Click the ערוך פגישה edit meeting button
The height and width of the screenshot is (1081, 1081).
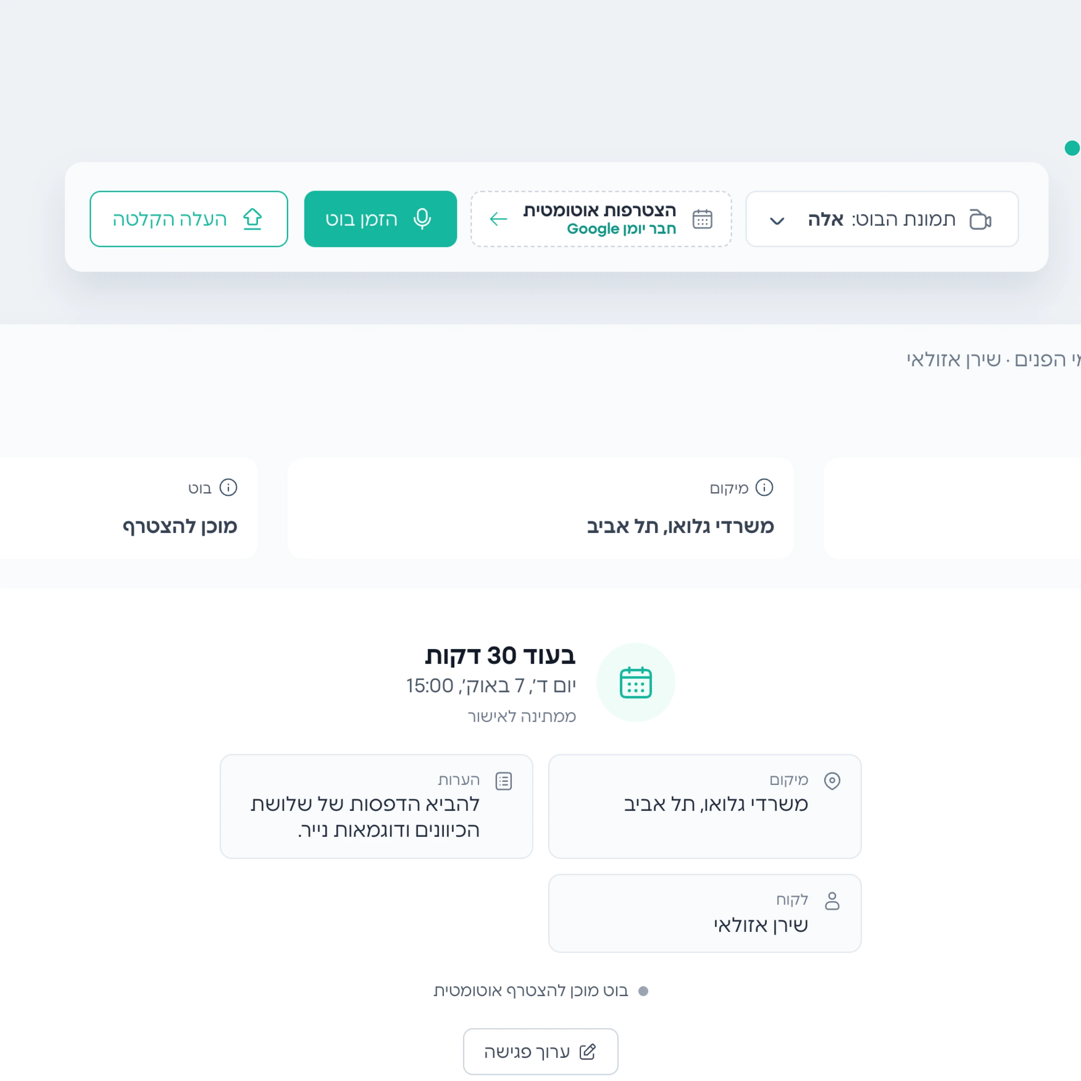click(x=540, y=1051)
